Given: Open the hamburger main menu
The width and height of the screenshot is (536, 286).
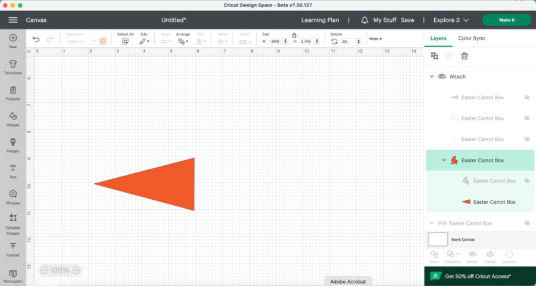Looking at the screenshot, I should tap(13, 20).
